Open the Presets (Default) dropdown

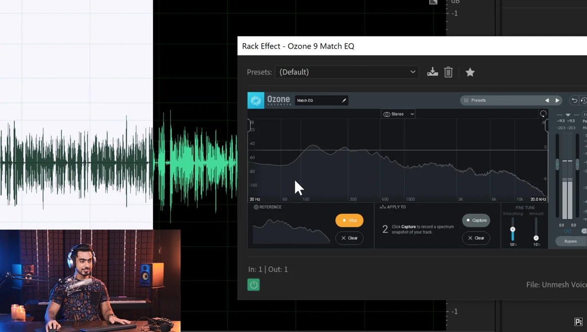[347, 72]
